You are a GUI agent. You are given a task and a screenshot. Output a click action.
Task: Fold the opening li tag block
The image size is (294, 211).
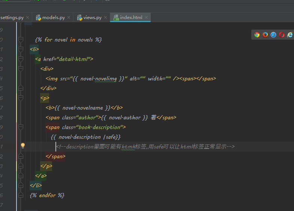click(21, 49)
